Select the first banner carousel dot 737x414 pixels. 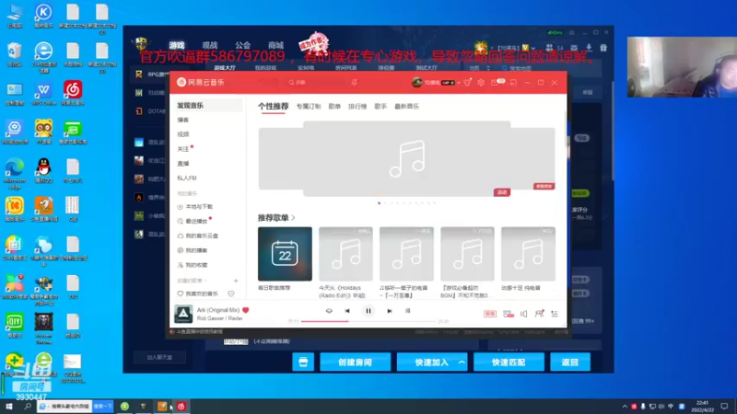tap(380, 203)
